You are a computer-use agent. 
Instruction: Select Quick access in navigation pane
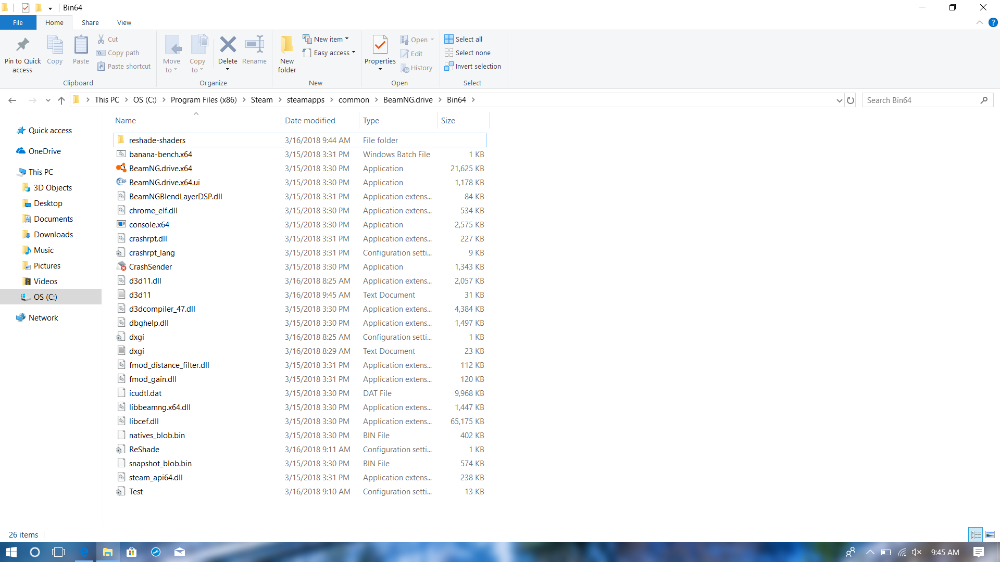tap(50, 130)
